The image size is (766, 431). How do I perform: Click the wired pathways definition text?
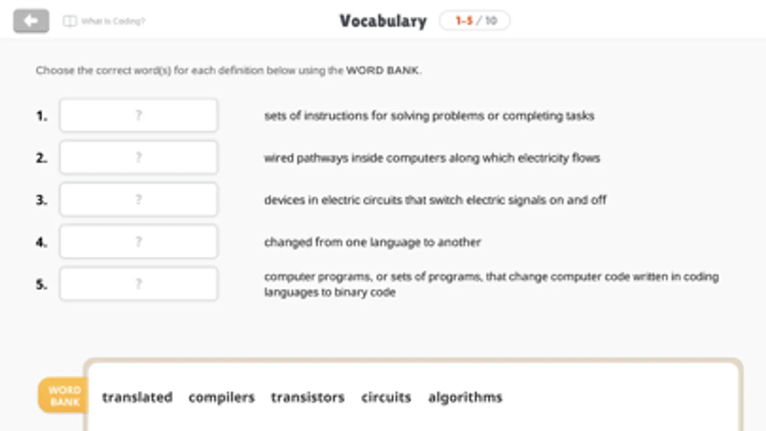[432, 158]
